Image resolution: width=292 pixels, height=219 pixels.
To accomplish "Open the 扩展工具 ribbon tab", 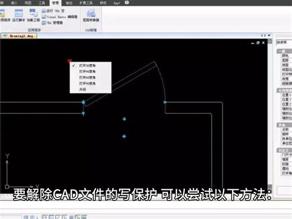I will pyautogui.click(x=86, y=3).
